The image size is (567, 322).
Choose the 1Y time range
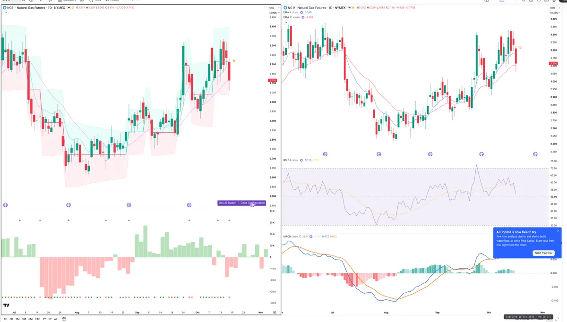click(x=44, y=319)
